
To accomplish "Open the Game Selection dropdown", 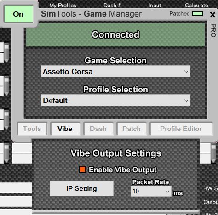I will [x=115, y=71].
